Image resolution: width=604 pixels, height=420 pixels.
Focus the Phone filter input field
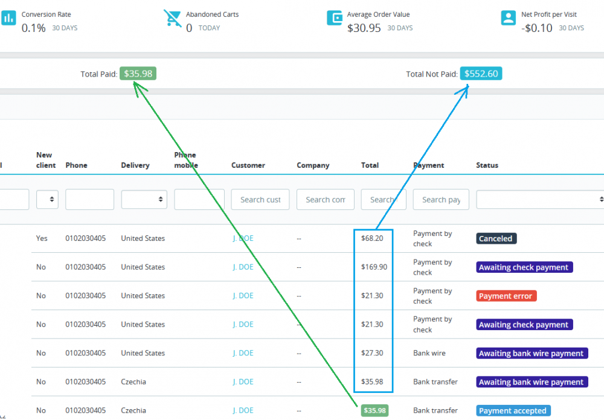tap(90, 199)
